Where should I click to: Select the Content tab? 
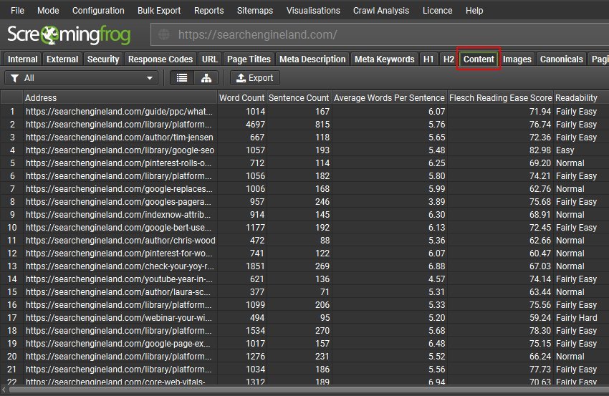pyautogui.click(x=479, y=59)
